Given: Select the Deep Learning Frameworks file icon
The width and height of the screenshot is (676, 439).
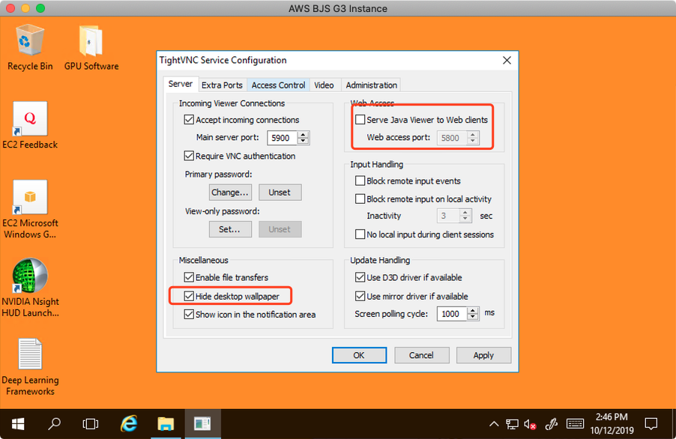Looking at the screenshot, I should (30, 355).
